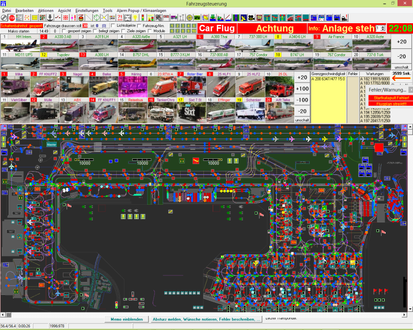Click the traffic light toolbar icon

coord(143,18)
